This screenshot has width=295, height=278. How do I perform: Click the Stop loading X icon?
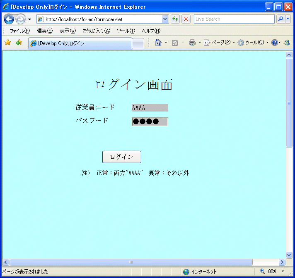pyautogui.click(x=186, y=19)
